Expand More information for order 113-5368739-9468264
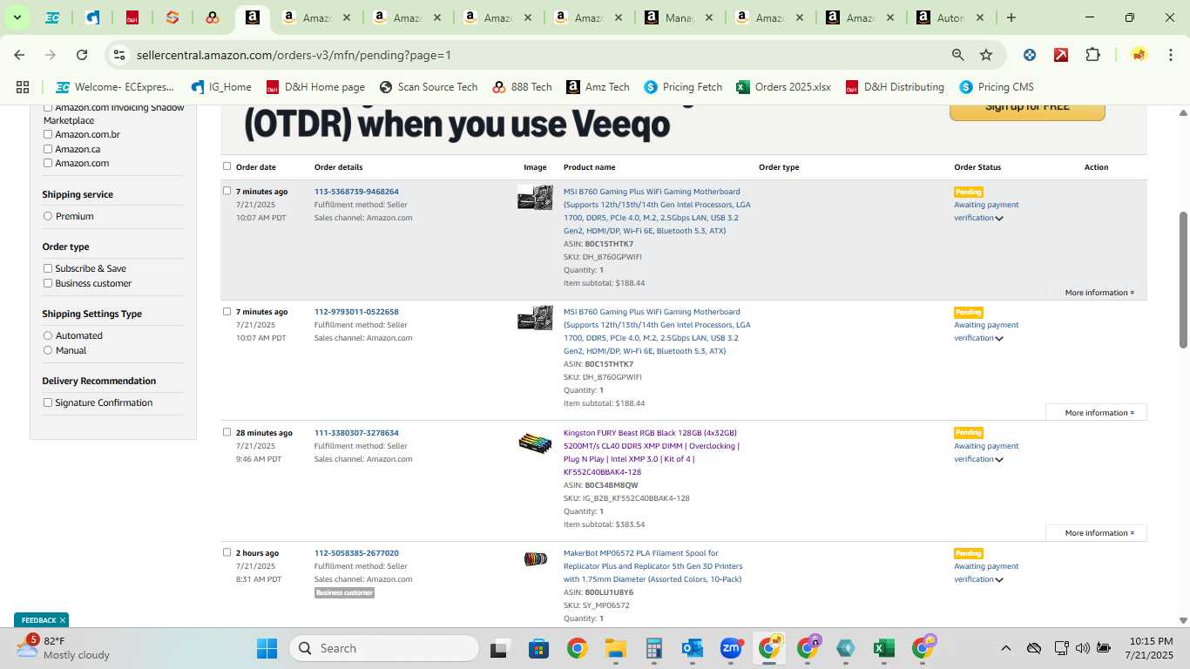The width and height of the screenshot is (1190, 669). (1099, 293)
